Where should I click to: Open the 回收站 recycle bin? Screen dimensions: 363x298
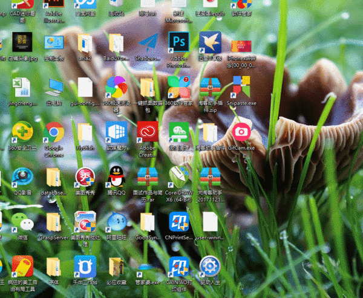[116, 3]
